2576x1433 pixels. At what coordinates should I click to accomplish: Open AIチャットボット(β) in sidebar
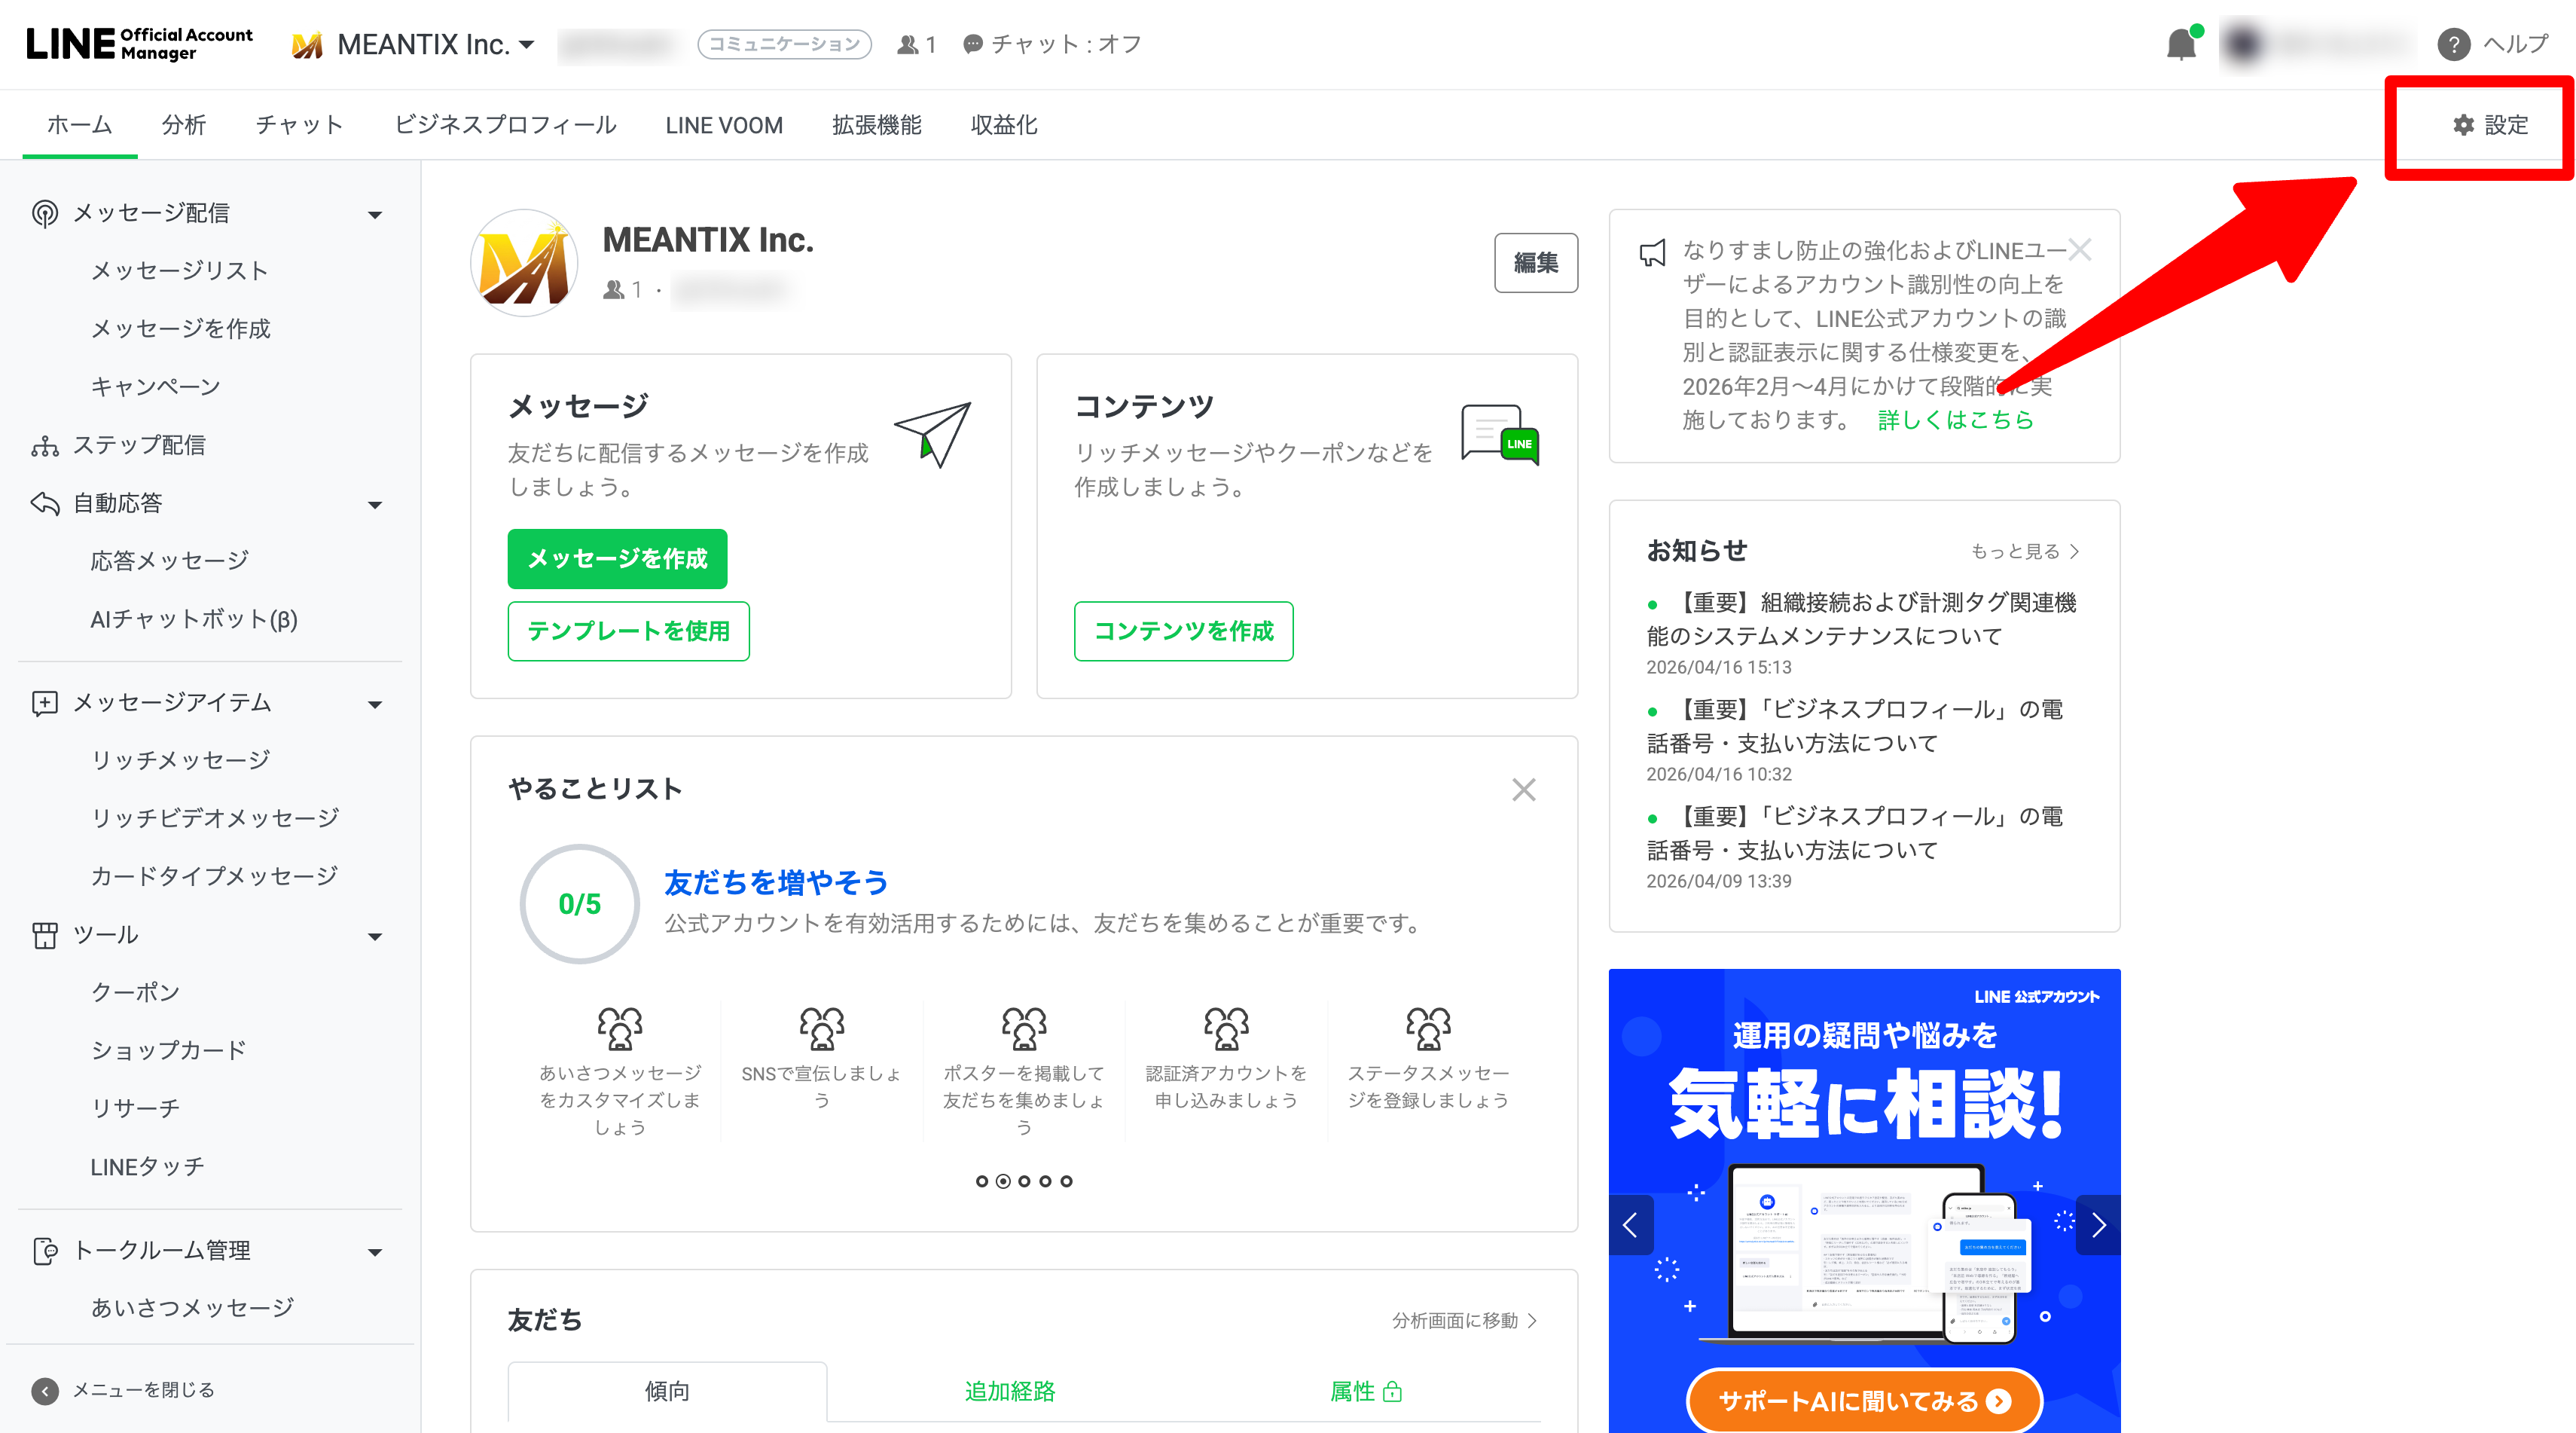click(x=194, y=619)
